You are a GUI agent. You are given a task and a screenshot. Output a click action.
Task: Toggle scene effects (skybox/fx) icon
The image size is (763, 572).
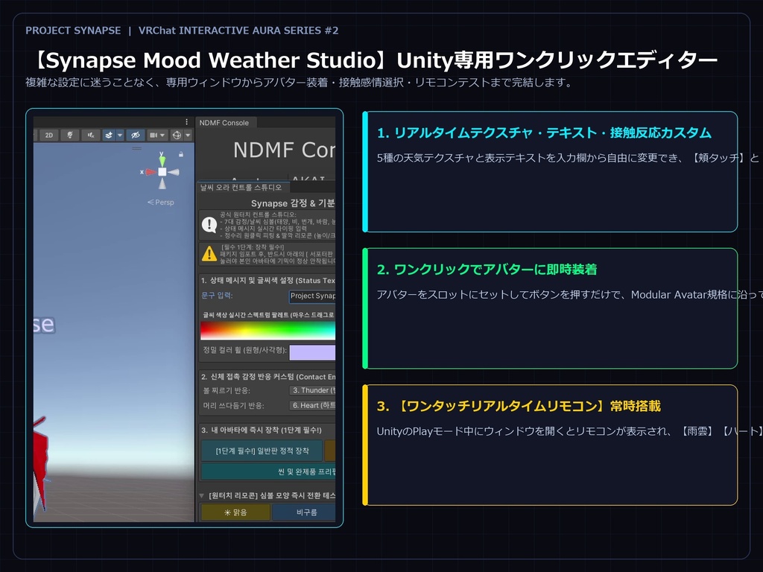click(x=109, y=136)
